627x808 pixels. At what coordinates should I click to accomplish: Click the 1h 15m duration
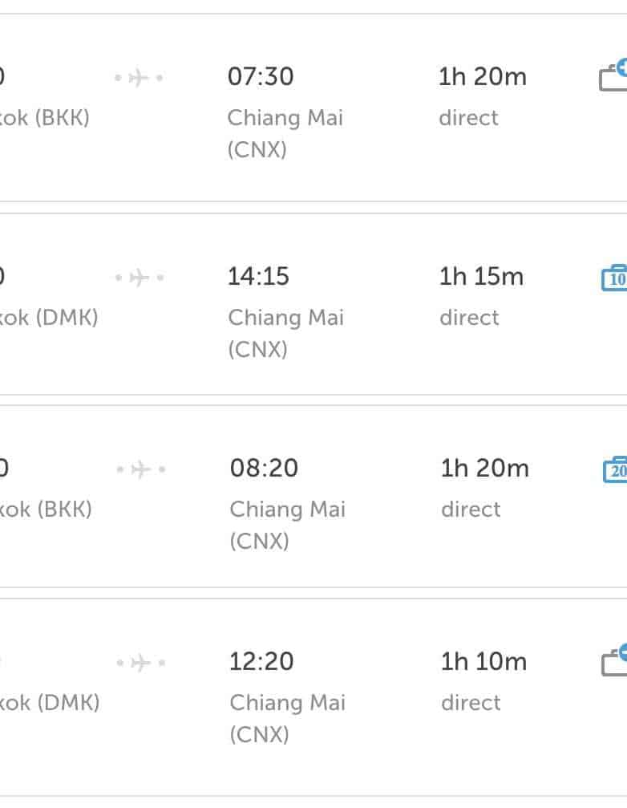[x=481, y=277]
